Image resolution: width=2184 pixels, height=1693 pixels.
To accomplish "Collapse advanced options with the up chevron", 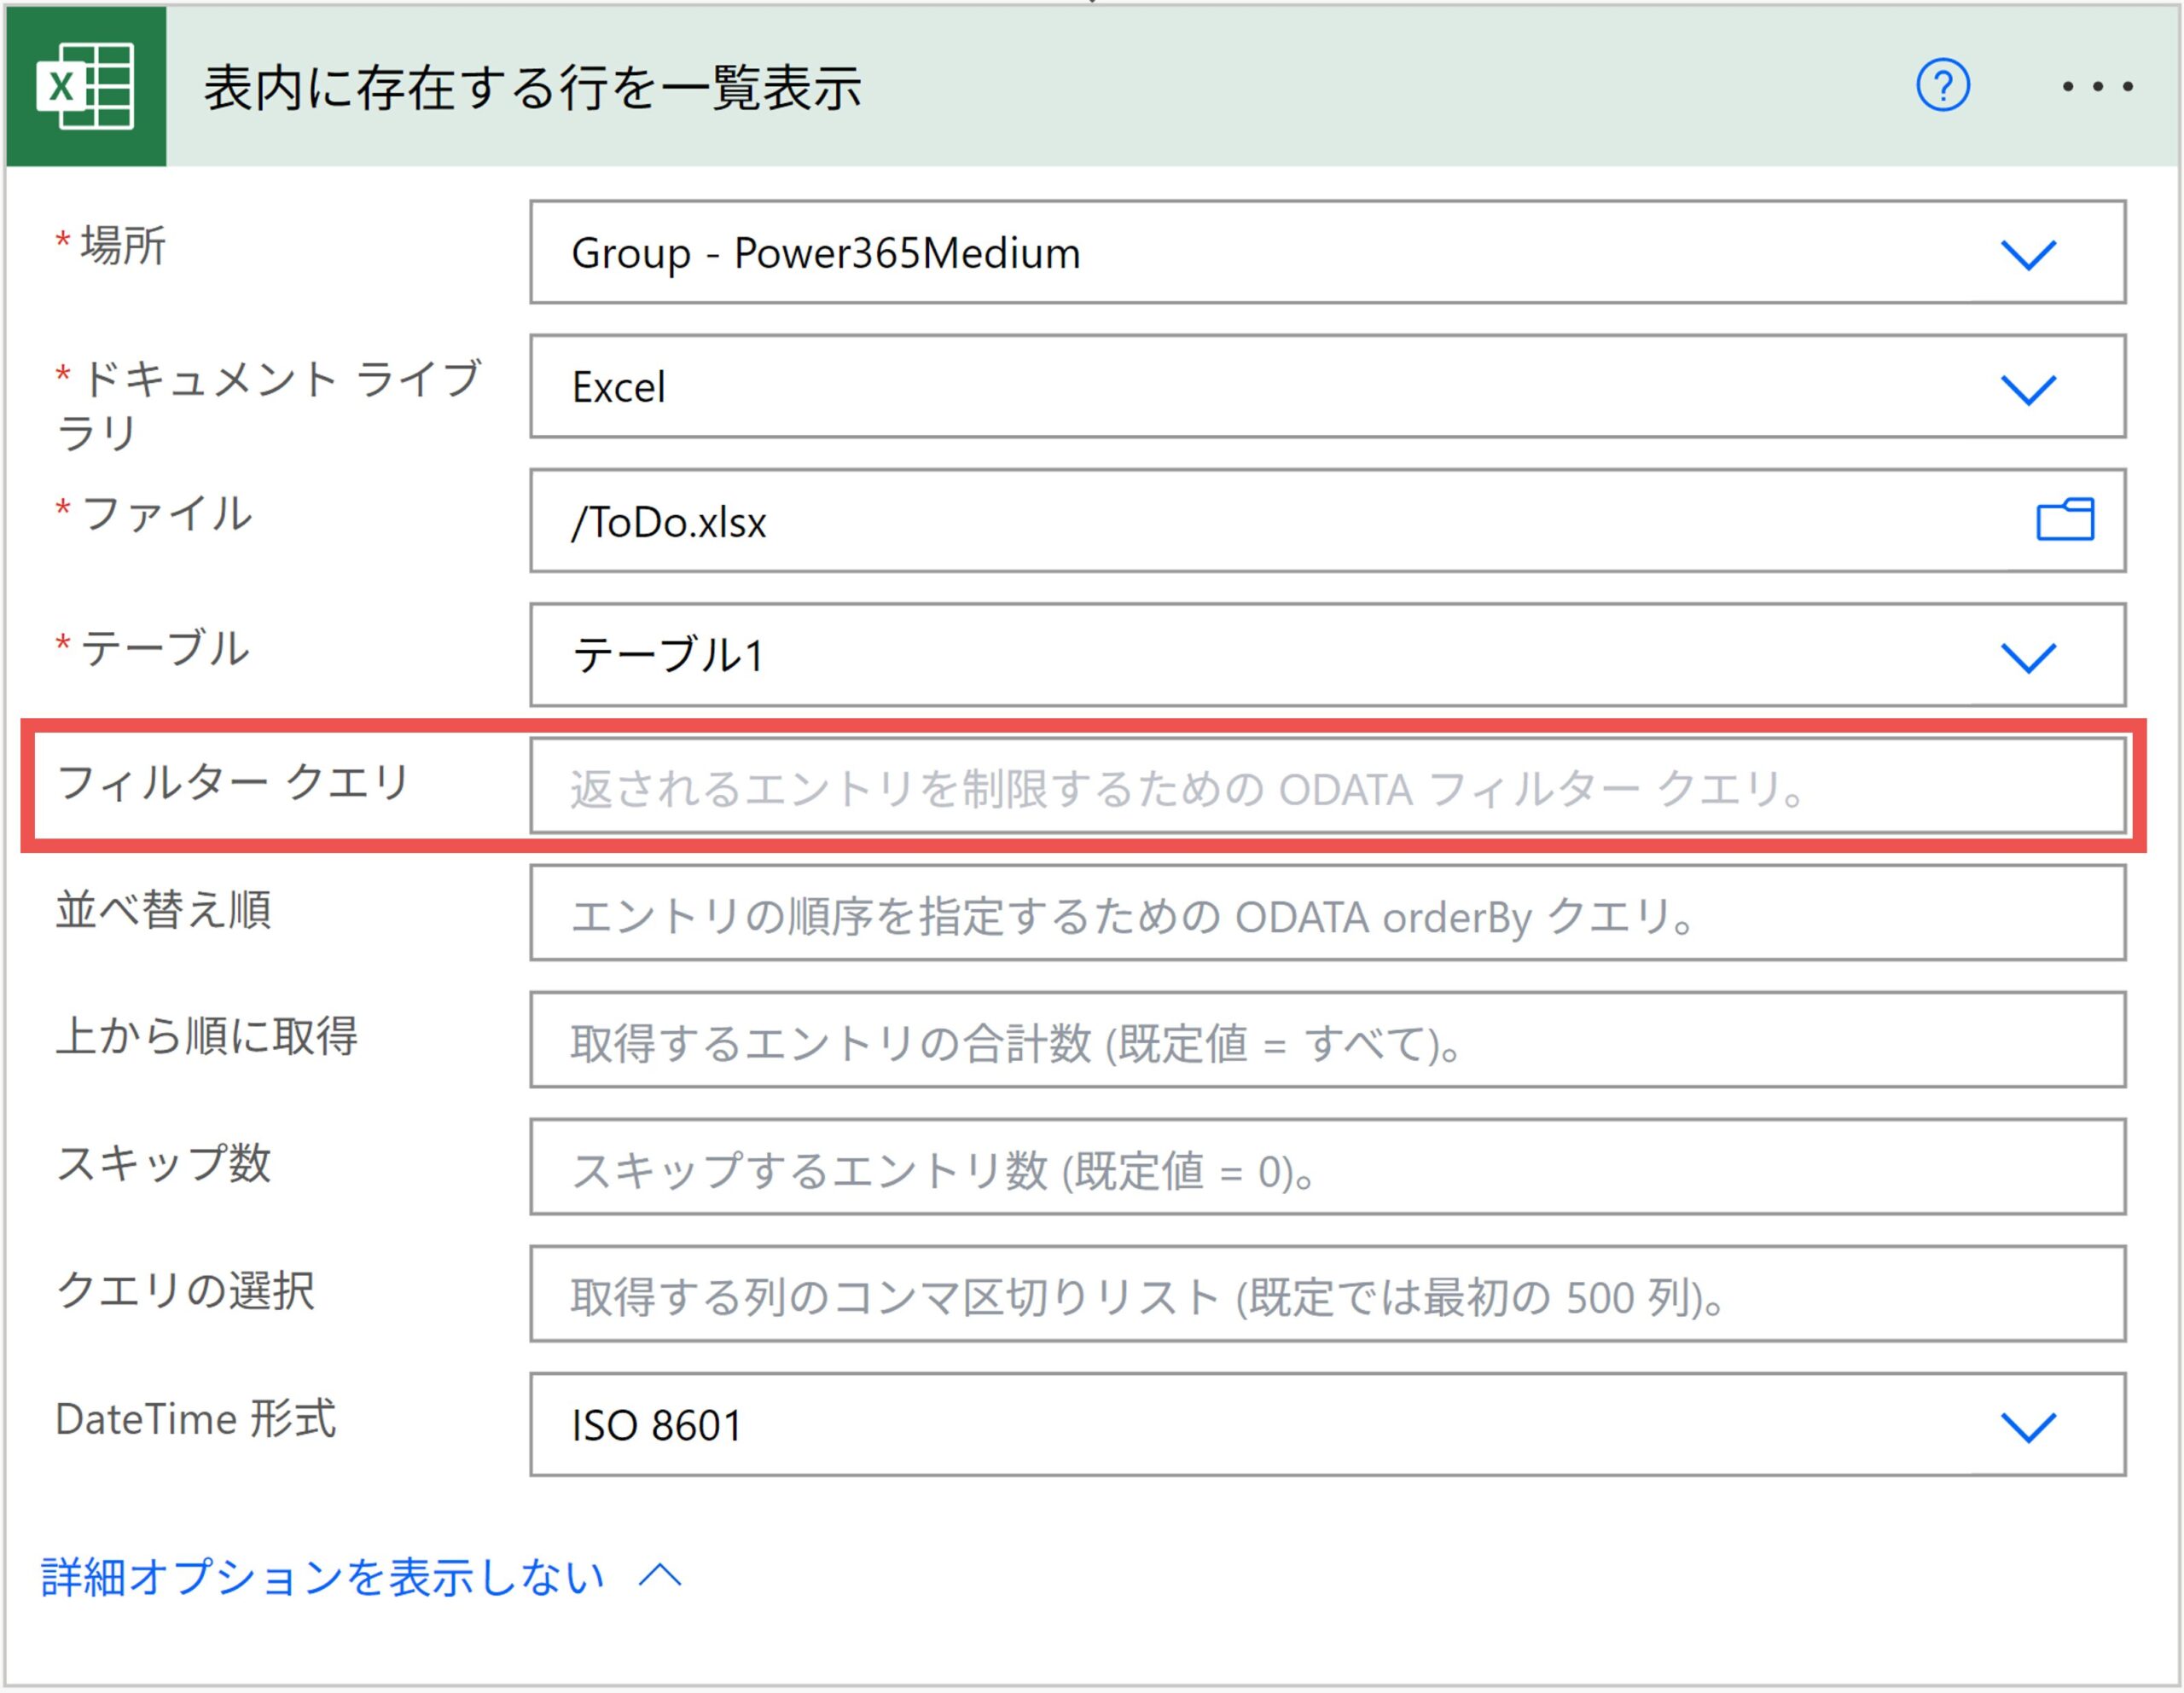I will (x=660, y=1576).
